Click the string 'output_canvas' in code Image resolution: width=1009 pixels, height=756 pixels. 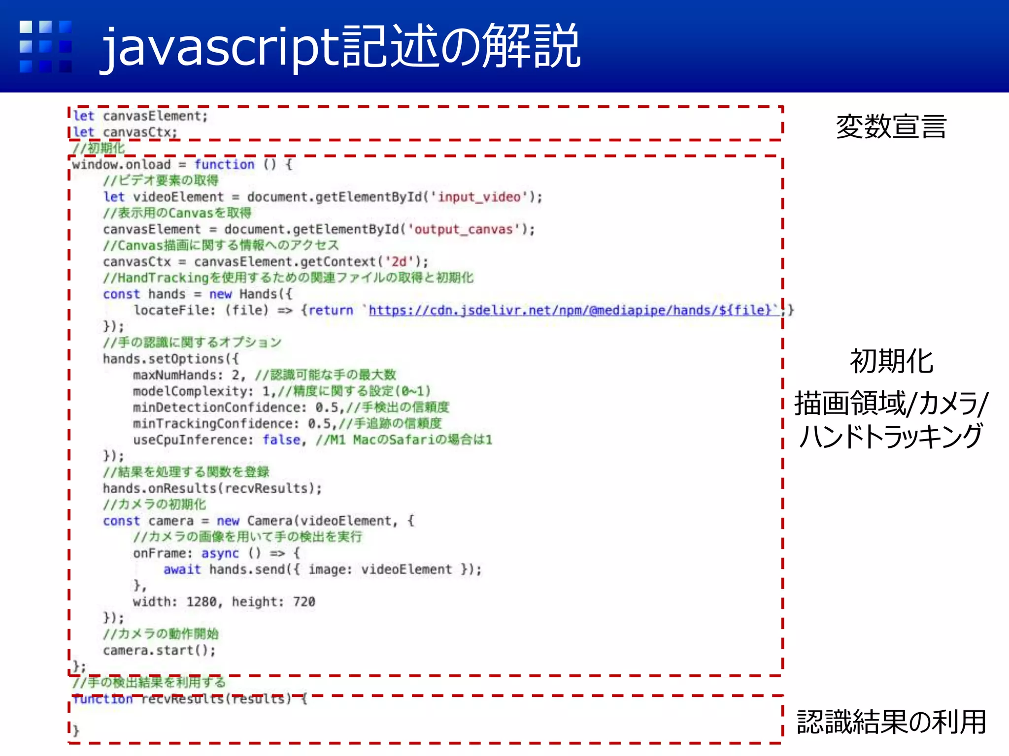coord(464,229)
